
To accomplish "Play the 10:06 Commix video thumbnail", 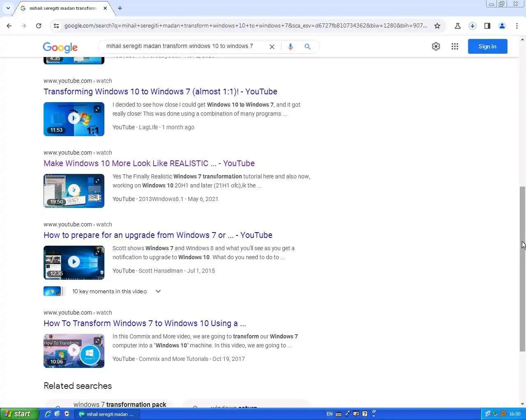I will pyautogui.click(x=74, y=351).
